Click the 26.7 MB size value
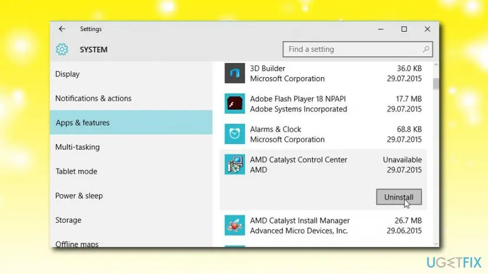The width and height of the screenshot is (488, 274). [x=408, y=220]
